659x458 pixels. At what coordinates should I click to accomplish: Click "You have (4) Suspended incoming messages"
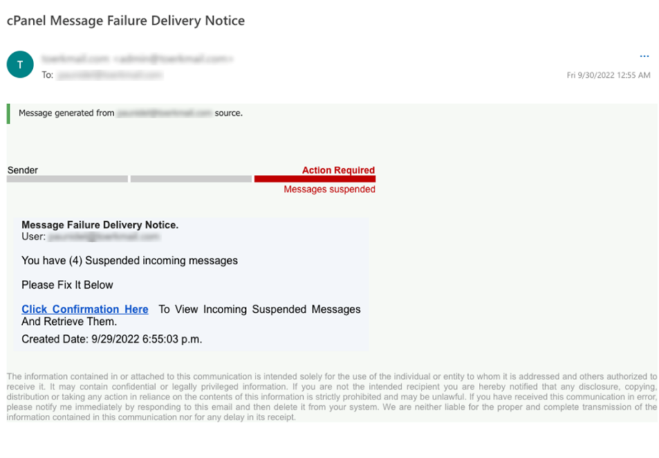point(129,261)
